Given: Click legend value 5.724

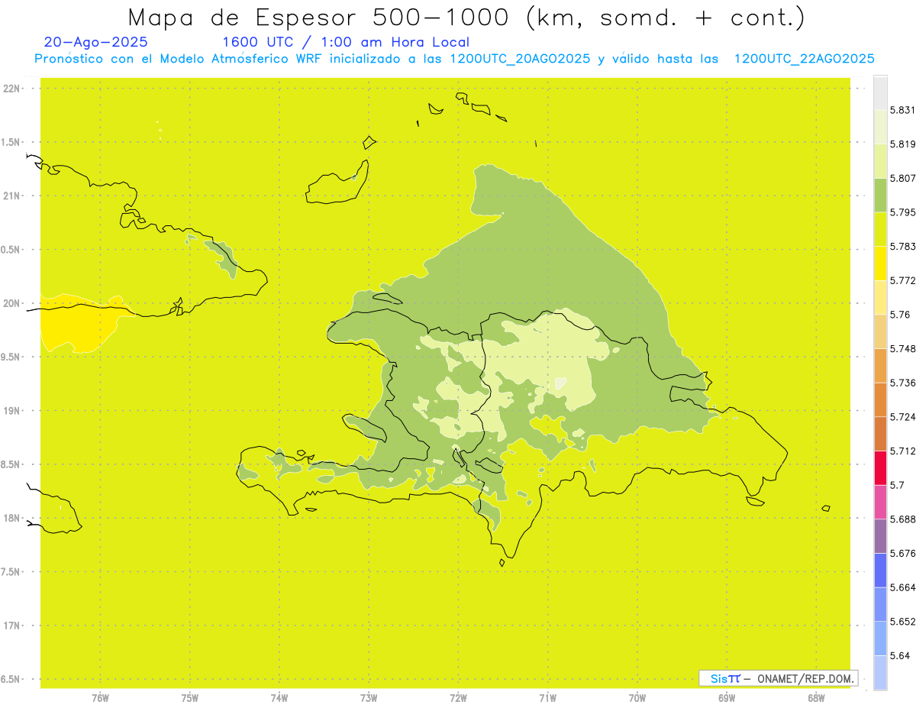Looking at the screenshot, I should point(903,417).
